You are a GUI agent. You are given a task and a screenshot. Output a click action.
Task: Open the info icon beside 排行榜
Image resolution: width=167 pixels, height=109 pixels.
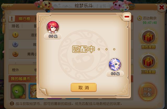pos(12,19)
